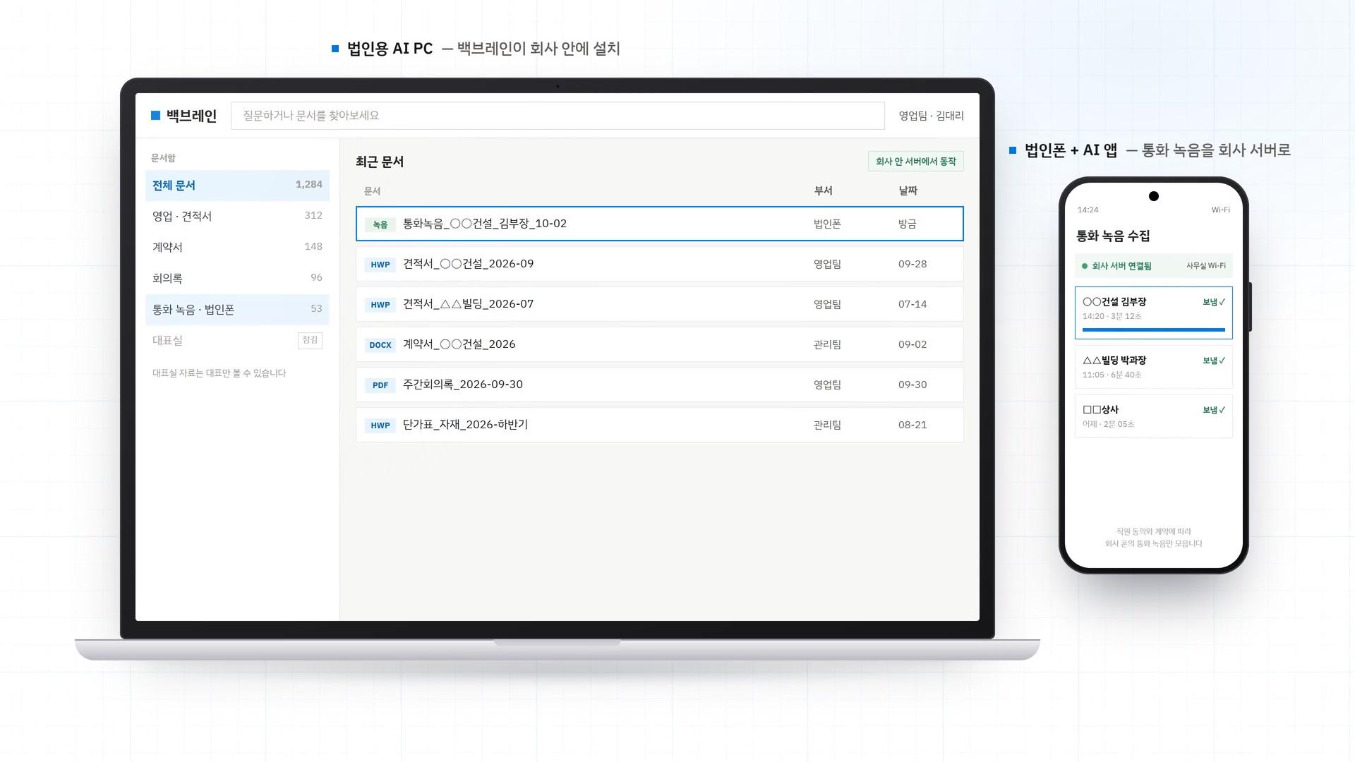Click HWP tag of 단가표_자재_2026-하반기

click(x=380, y=425)
